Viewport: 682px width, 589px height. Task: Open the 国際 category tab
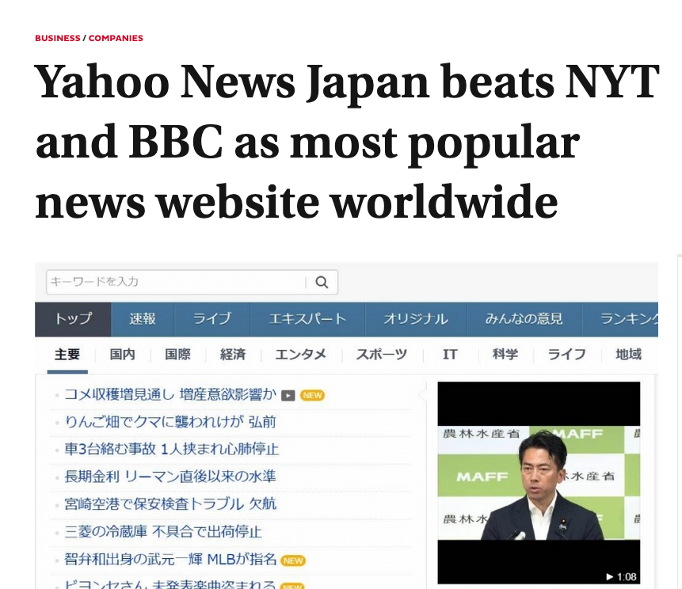[x=178, y=355]
